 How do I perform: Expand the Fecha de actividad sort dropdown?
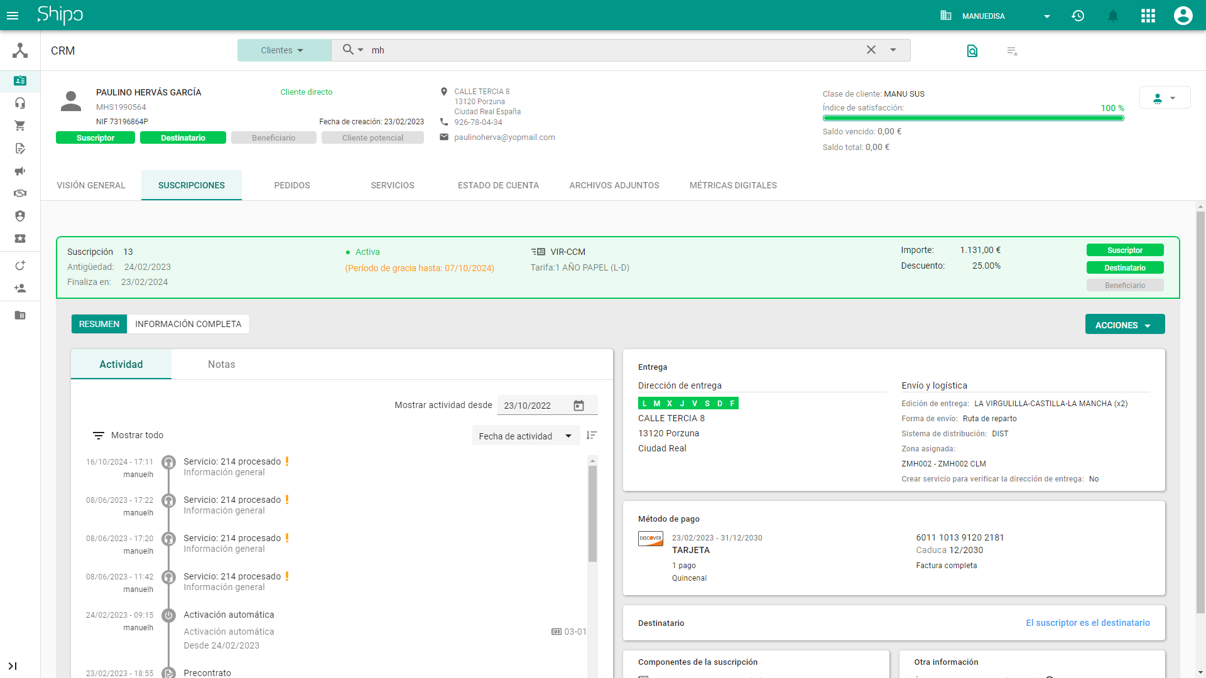(524, 436)
